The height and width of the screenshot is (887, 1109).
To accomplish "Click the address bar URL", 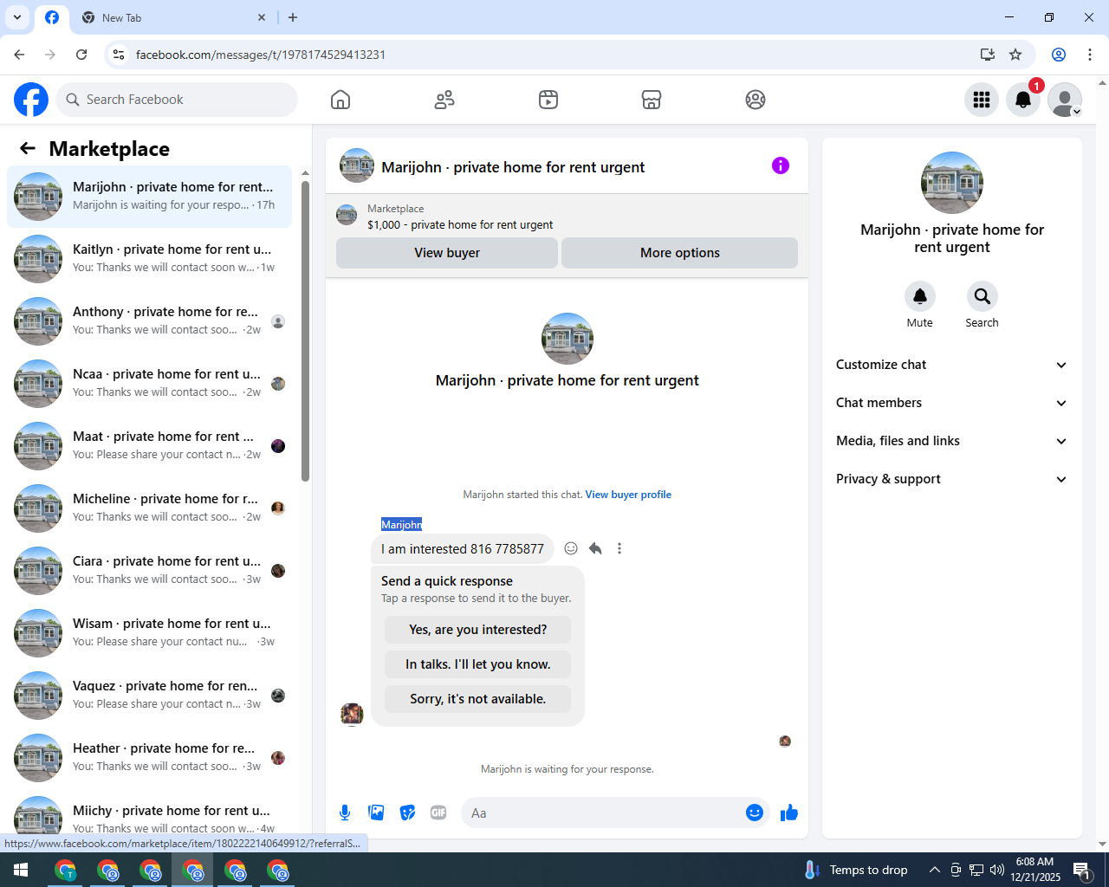I will (261, 55).
